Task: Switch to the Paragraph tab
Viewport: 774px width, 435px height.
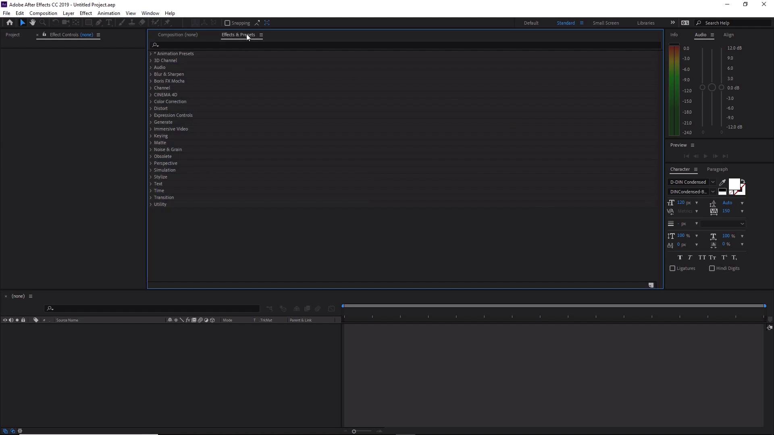Action: 718,169
